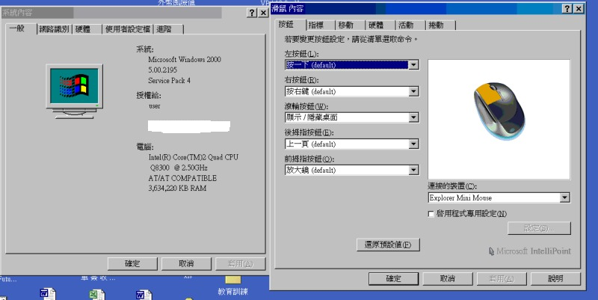Close the system properties window
The width and height of the screenshot is (598, 300).
pyautogui.click(x=263, y=13)
